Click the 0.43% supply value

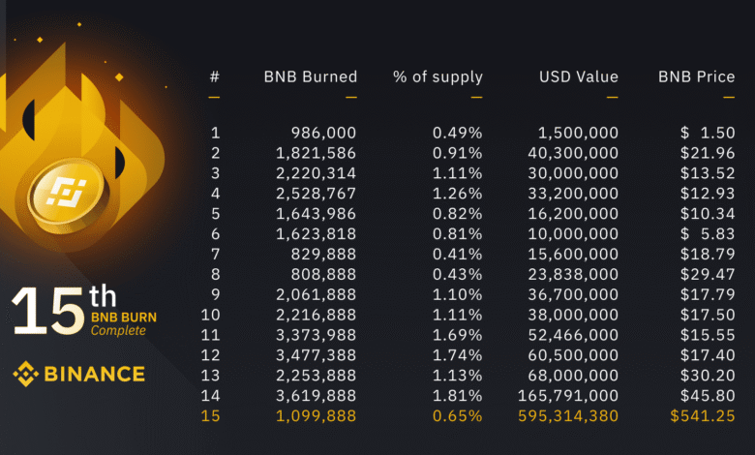tap(458, 274)
